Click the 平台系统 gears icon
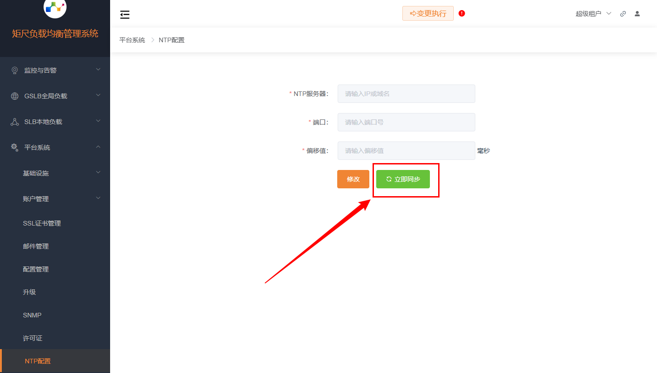 coord(15,147)
